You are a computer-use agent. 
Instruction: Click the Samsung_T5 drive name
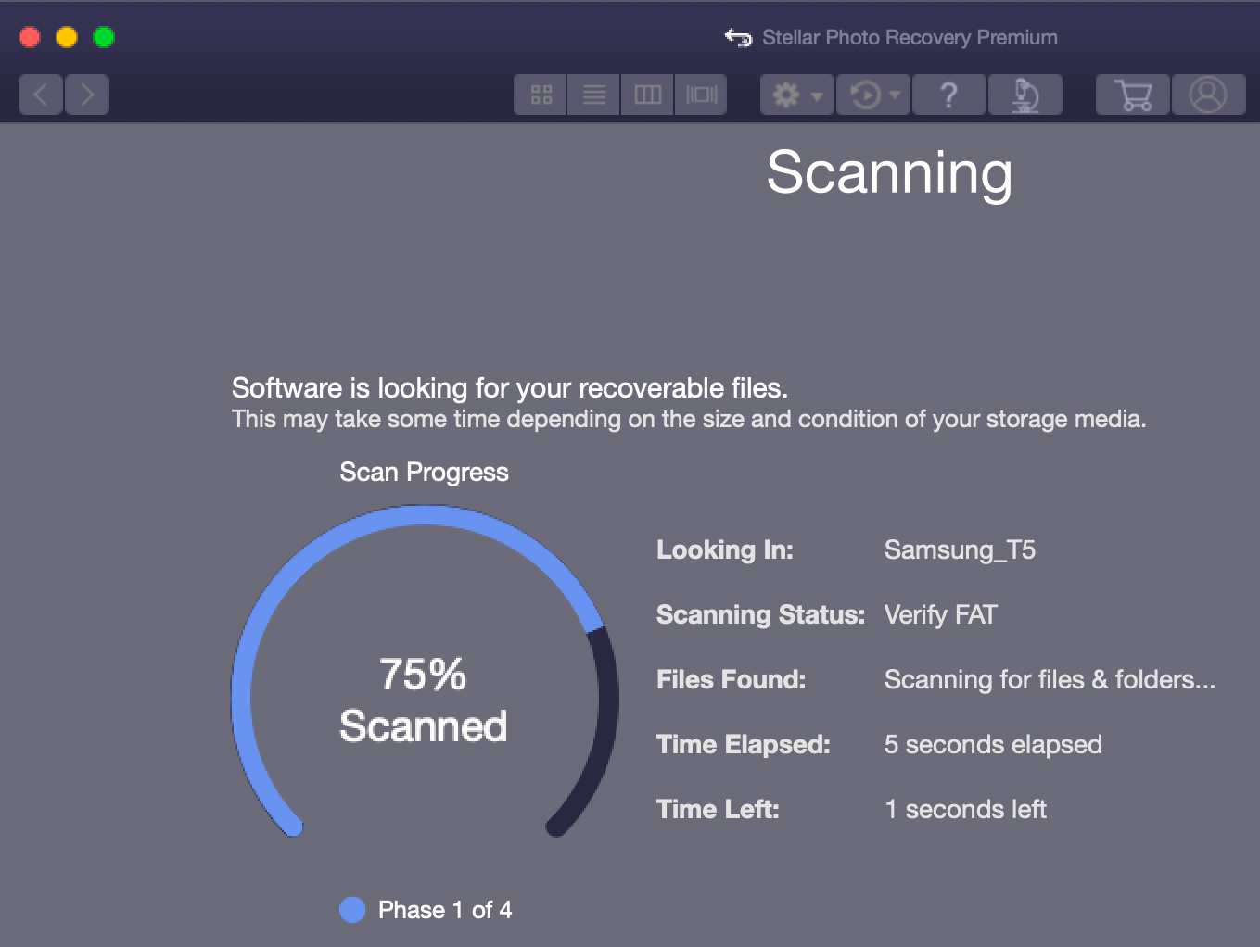(960, 550)
